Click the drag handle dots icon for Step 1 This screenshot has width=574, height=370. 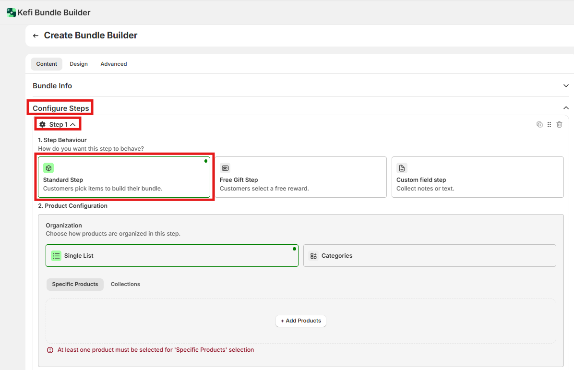[549, 124]
